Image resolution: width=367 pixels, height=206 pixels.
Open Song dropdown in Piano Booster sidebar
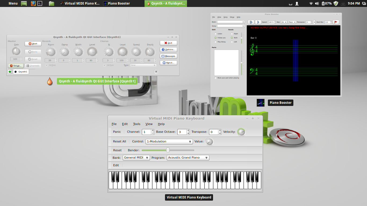231,26
